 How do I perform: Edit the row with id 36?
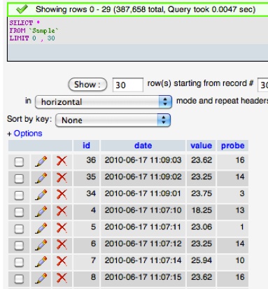(x=41, y=162)
